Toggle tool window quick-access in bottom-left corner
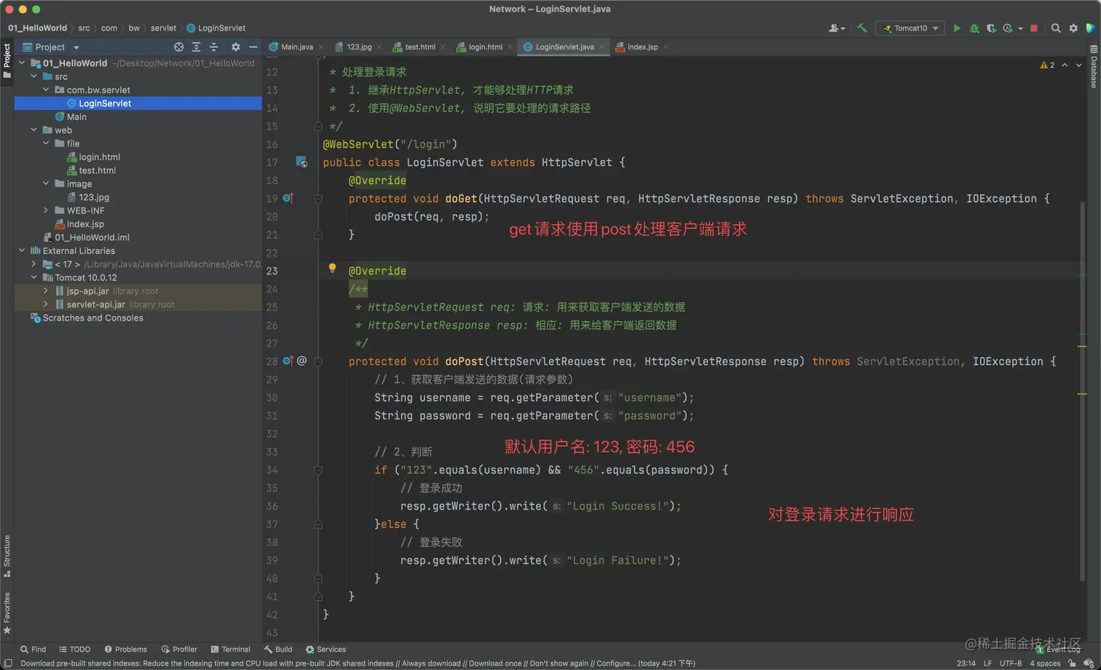This screenshot has height=670, width=1101. point(8,663)
